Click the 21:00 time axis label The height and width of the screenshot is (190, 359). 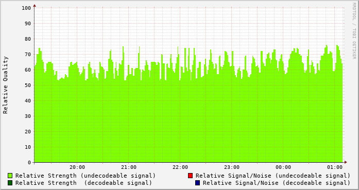(129, 167)
